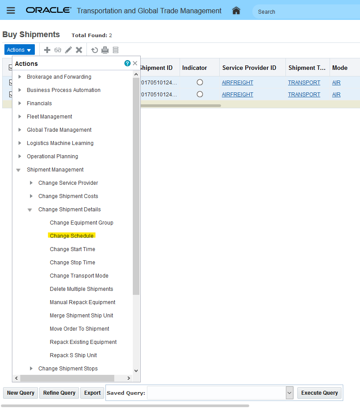Collapse Change Shipment Details node

click(x=30, y=210)
